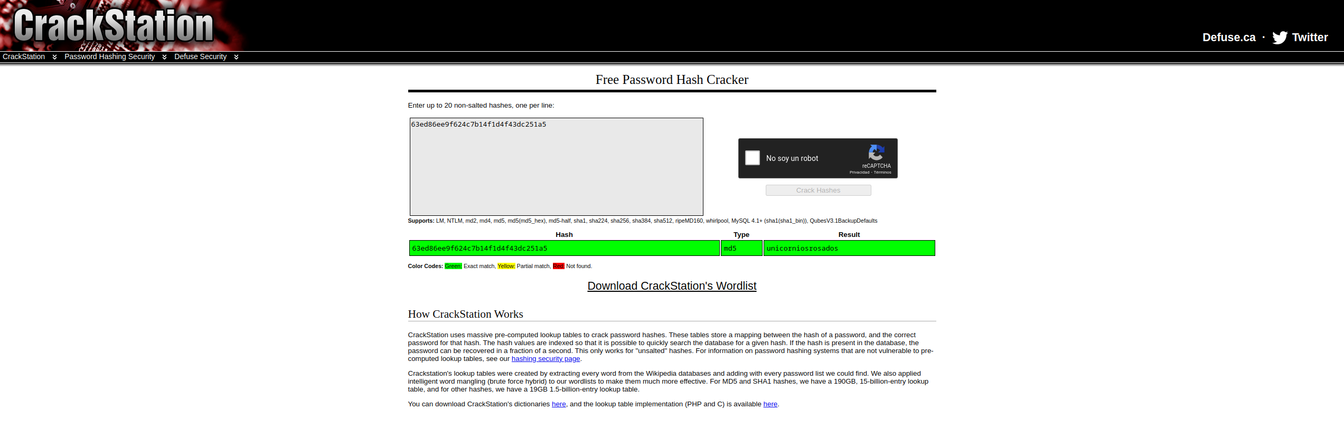The height and width of the screenshot is (438, 1344).
Task: Click the unicorniosrosados result cell
Action: (x=849, y=248)
